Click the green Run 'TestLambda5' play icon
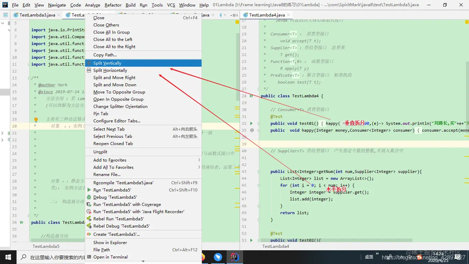The image size is (469, 264). tap(89, 190)
